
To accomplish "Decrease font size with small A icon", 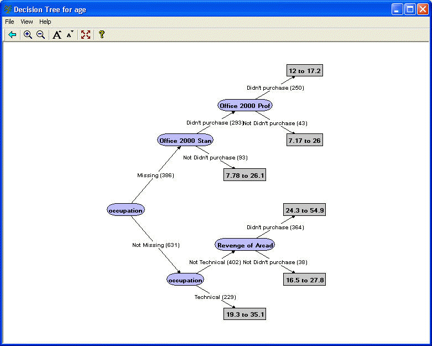I will tap(70, 35).
